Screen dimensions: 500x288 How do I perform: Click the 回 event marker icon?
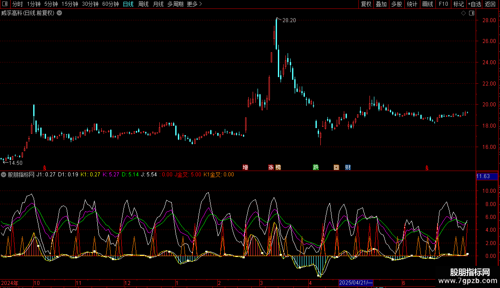point(336,167)
